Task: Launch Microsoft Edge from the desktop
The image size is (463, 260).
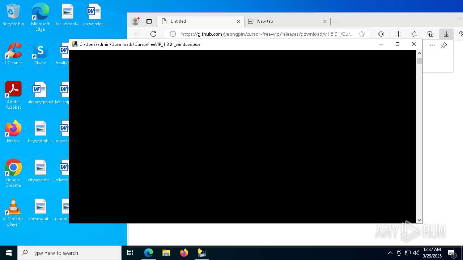Action: (x=40, y=17)
